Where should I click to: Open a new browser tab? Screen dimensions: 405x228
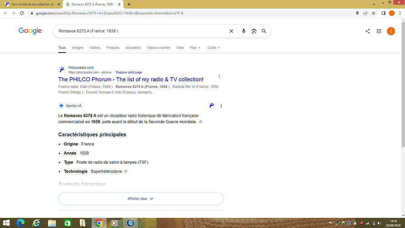pos(129,5)
